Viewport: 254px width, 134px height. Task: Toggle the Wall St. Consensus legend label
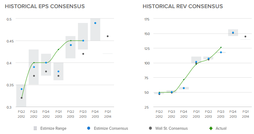point(171,128)
